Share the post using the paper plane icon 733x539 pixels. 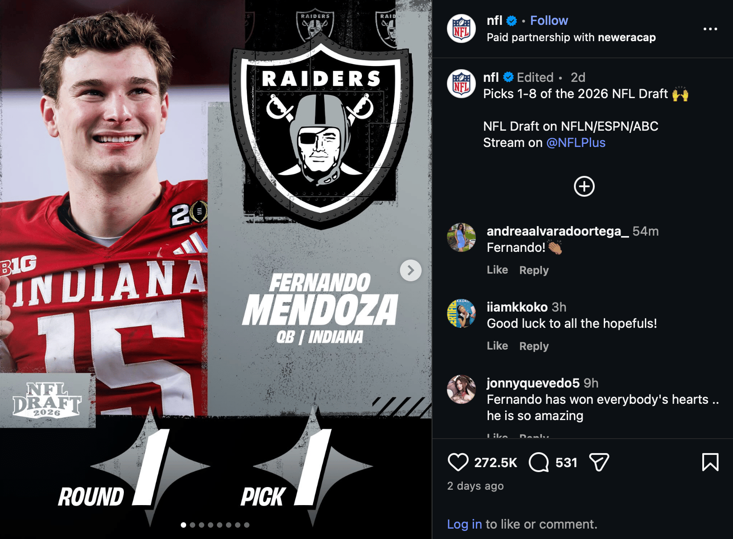[x=600, y=462]
